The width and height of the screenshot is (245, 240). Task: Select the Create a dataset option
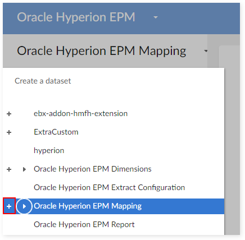[x=43, y=81]
